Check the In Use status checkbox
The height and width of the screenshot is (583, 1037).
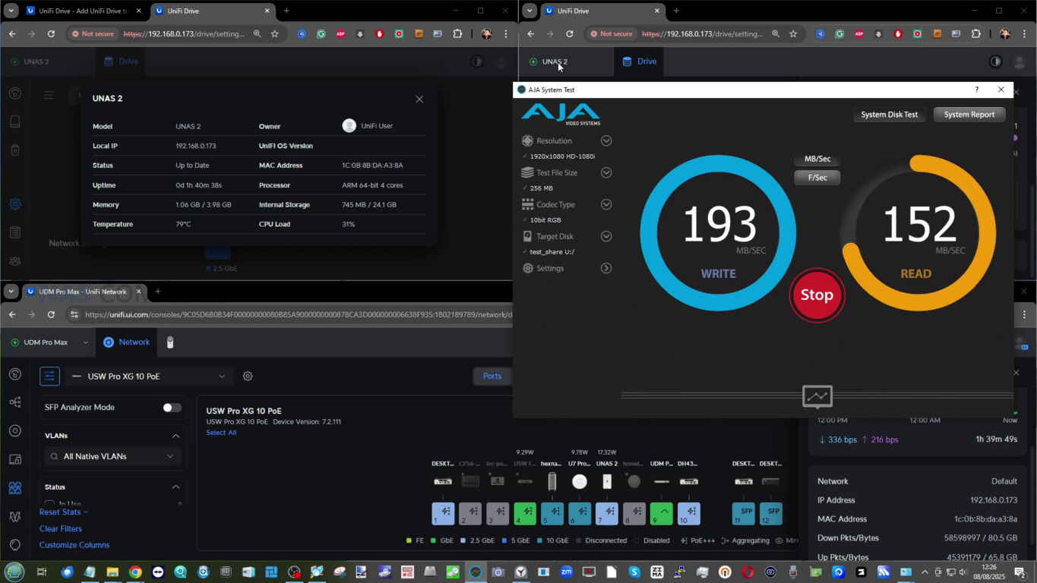pos(49,503)
